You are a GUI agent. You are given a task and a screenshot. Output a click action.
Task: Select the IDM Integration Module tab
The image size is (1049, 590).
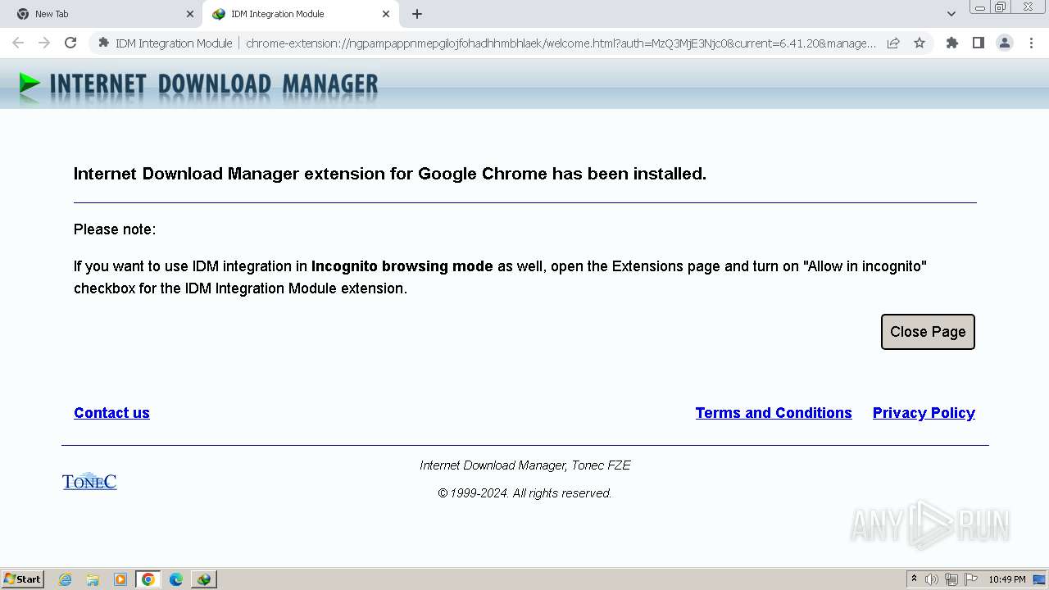pyautogui.click(x=299, y=14)
